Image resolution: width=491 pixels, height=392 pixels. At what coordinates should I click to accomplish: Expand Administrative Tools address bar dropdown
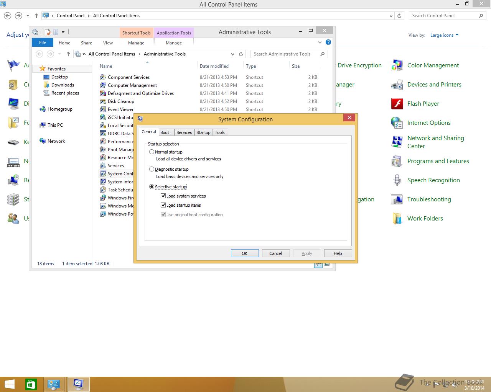pos(232,54)
